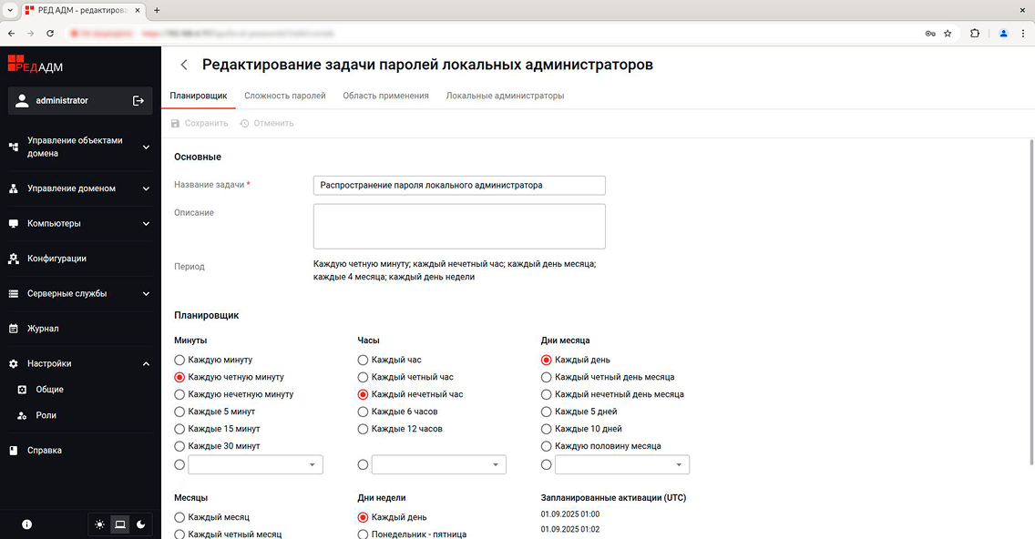Open the info icon at sidebar bottom
The height and width of the screenshot is (539, 1035).
[26, 524]
